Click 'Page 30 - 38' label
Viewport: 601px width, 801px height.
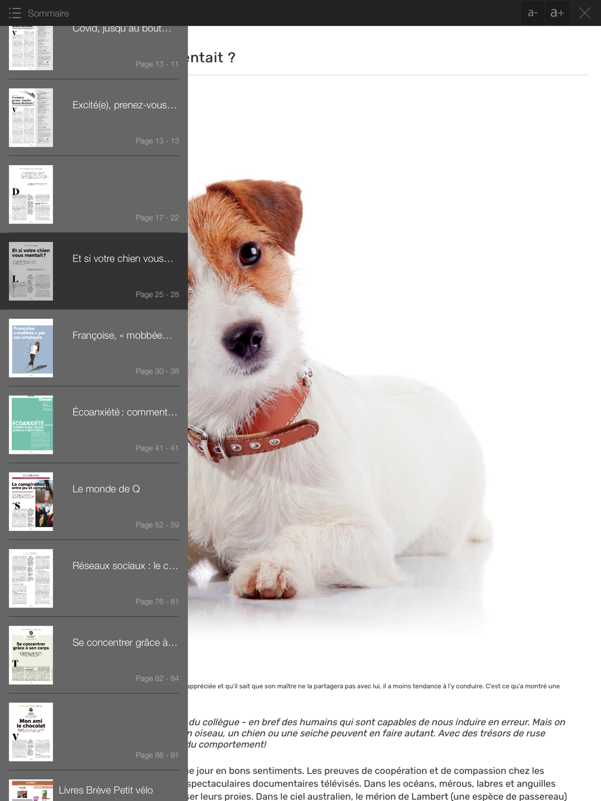157,372
